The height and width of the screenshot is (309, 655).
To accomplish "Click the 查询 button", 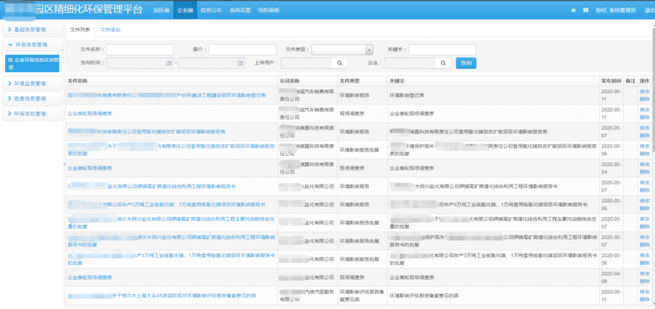I will pyautogui.click(x=466, y=63).
